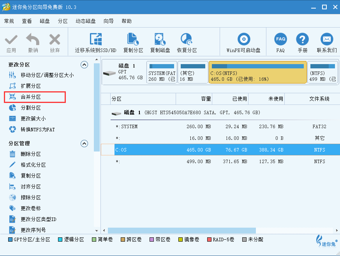The width and height of the screenshot is (340, 256).
Task: Select the *:SYSTEM partition row
Action: point(221,127)
